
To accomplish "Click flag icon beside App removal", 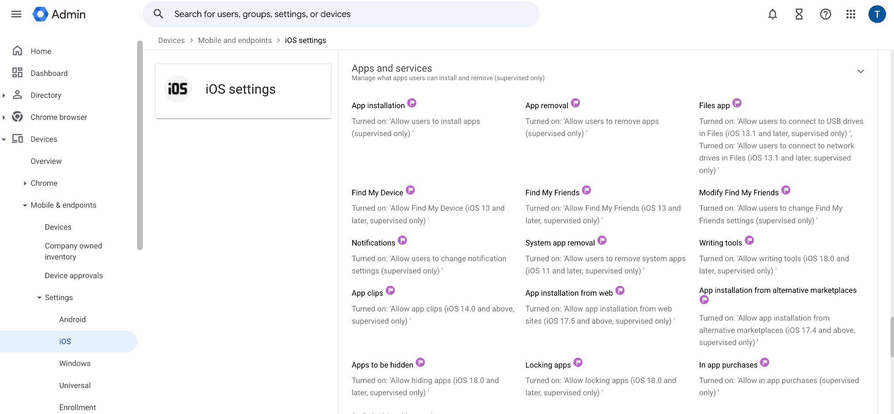I will pos(575,103).
